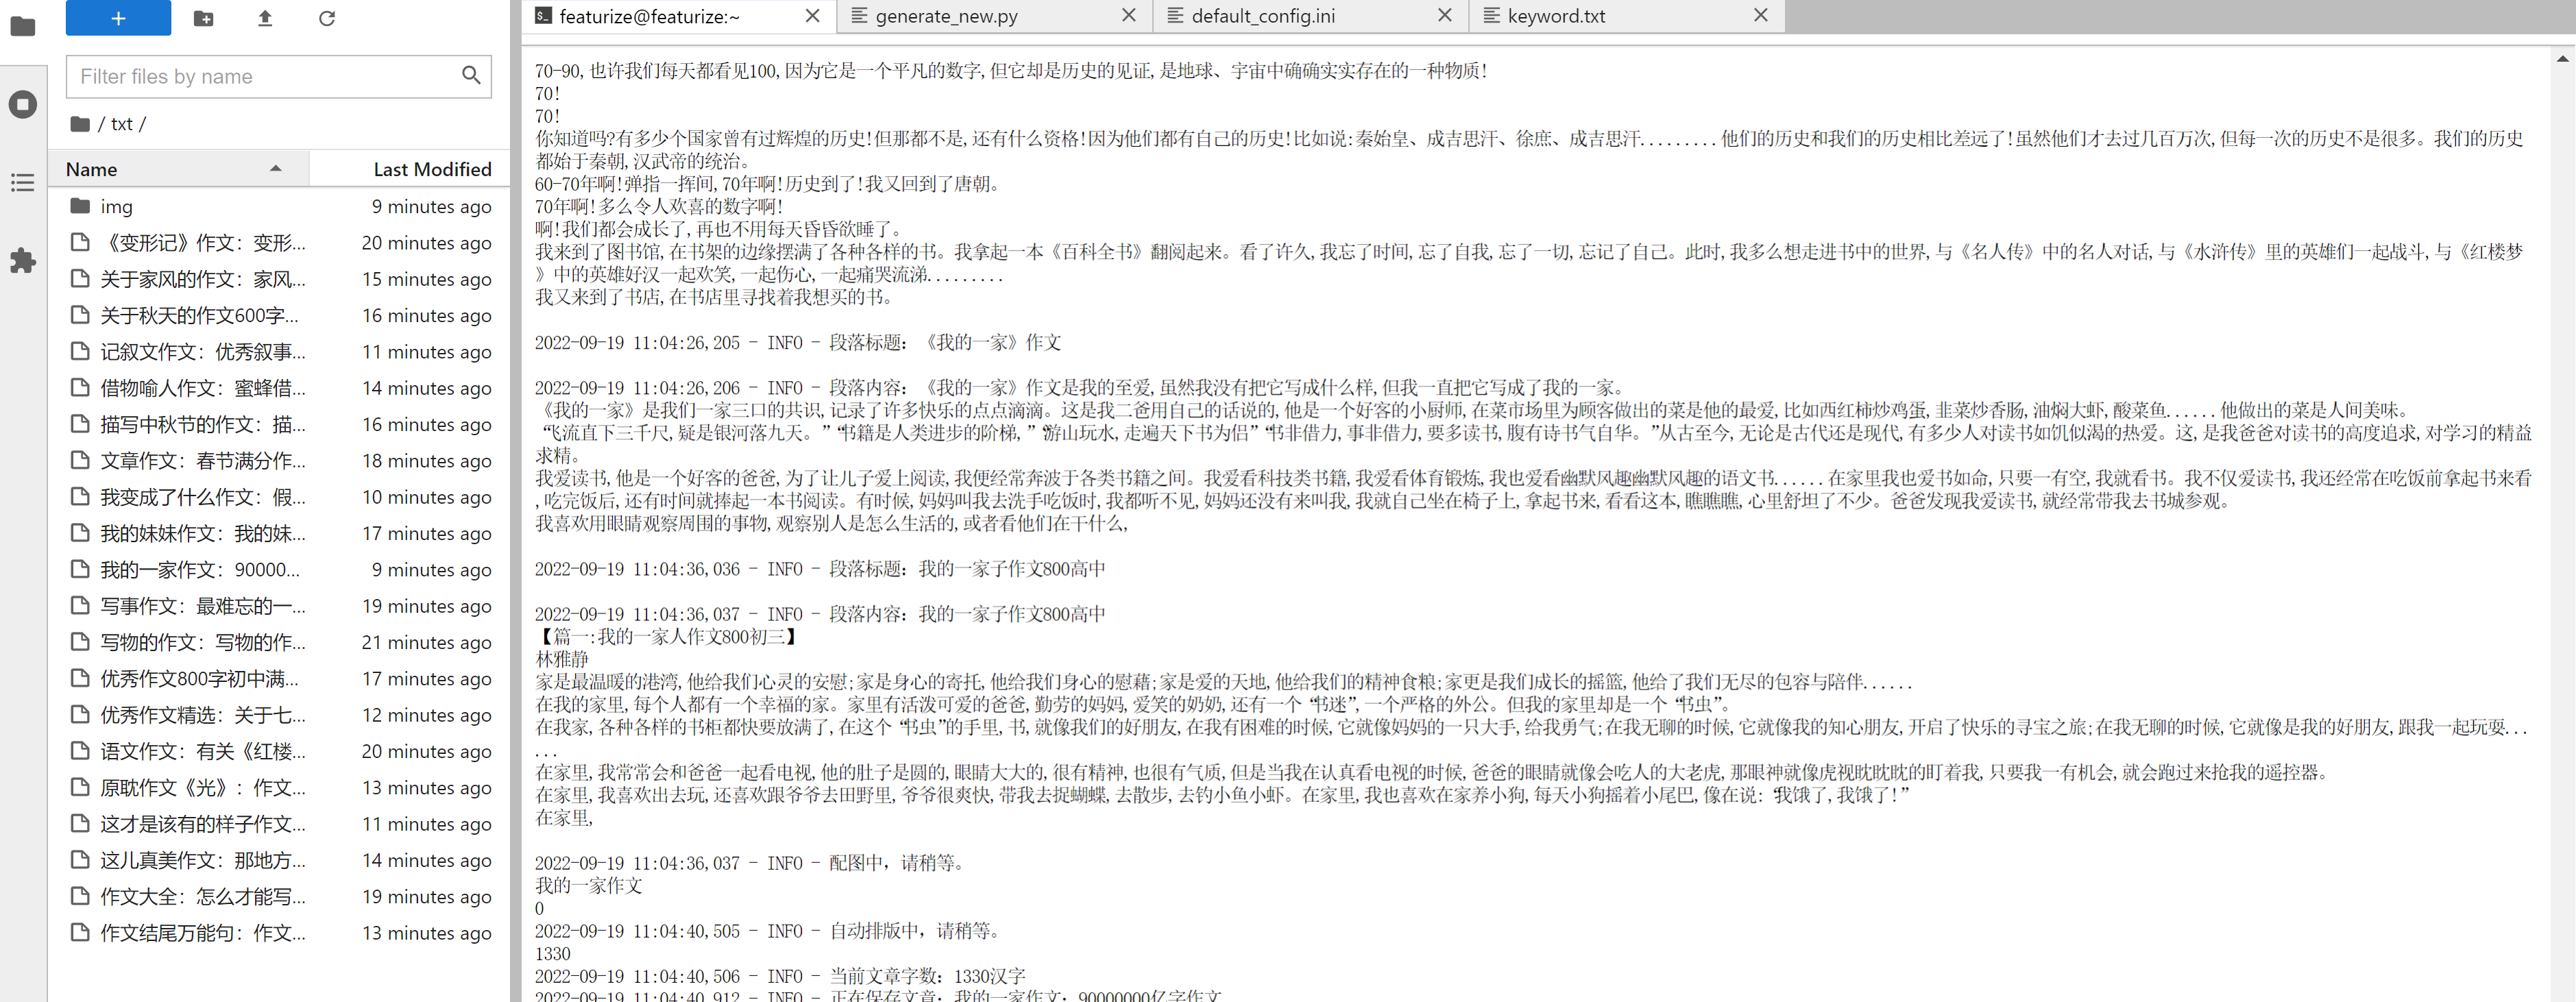Click the terminal scrollbar up arrow
2576x1002 pixels.
point(2562,59)
